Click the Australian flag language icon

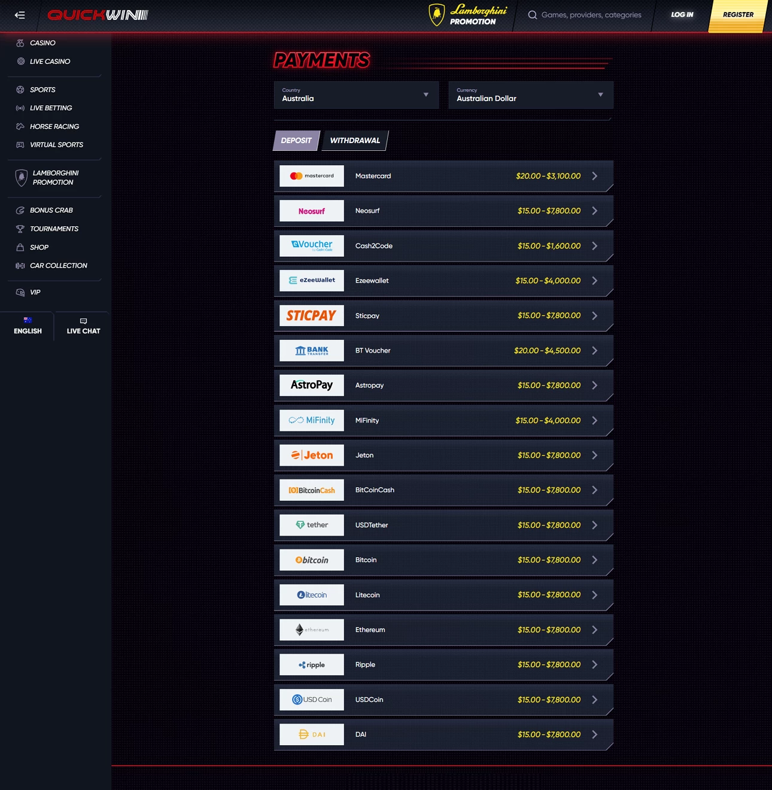[x=28, y=320]
